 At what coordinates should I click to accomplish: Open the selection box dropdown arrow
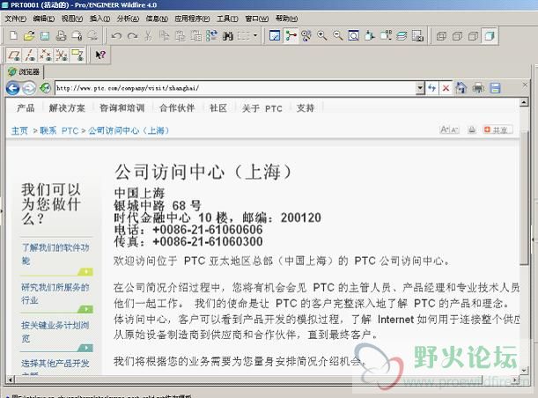click(255, 36)
